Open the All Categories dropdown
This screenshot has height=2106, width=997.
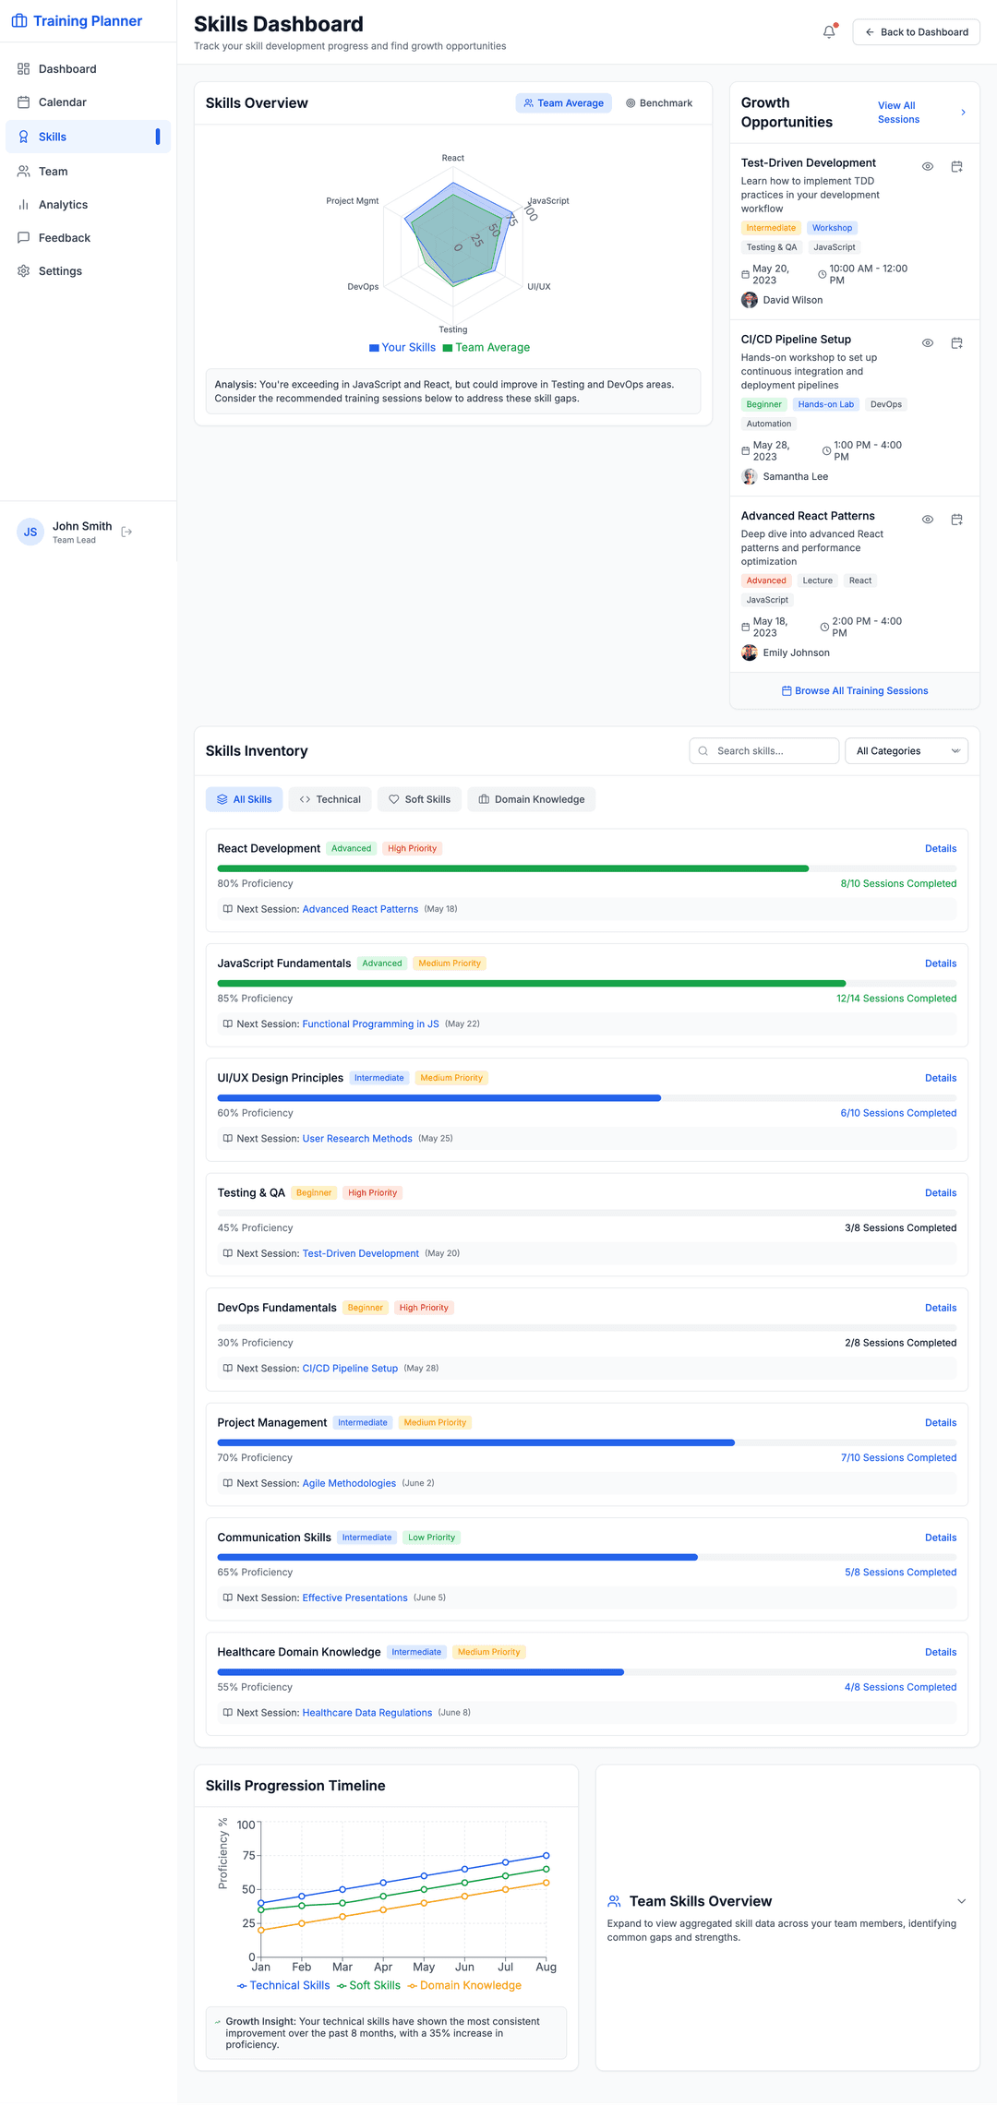[906, 751]
